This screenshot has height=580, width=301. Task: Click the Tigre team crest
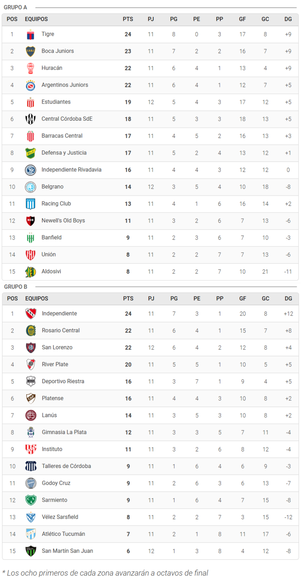pos(31,34)
